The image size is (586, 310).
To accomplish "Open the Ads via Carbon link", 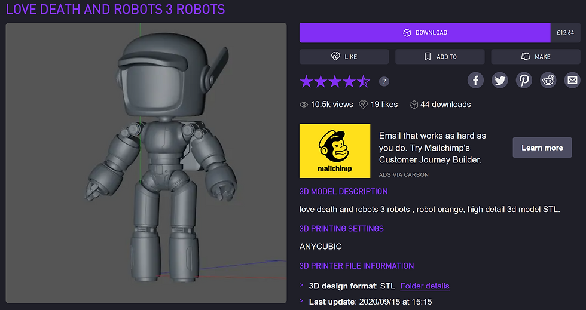I will [x=404, y=174].
